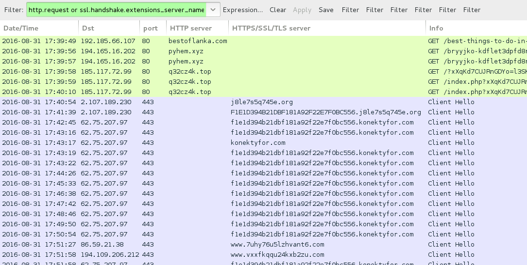The height and width of the screenshot is (265, 527).
Task: Select the j8le7s5q745e.org packet at 17:40:54
Action: pyautogui.click(x=262, y=102)
